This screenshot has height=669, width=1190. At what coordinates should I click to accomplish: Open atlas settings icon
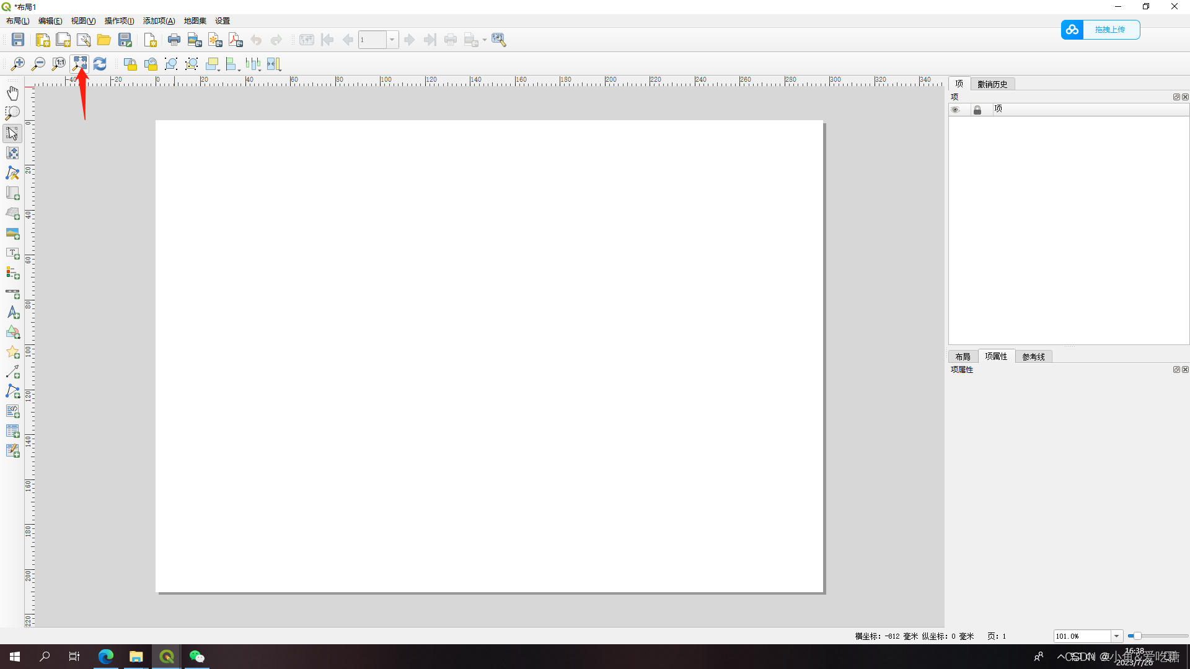point(499,40)
